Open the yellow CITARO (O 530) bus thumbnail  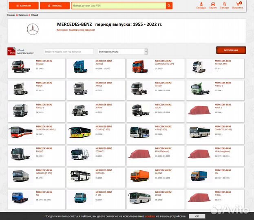pyautogui.click(x=80, y=132)
